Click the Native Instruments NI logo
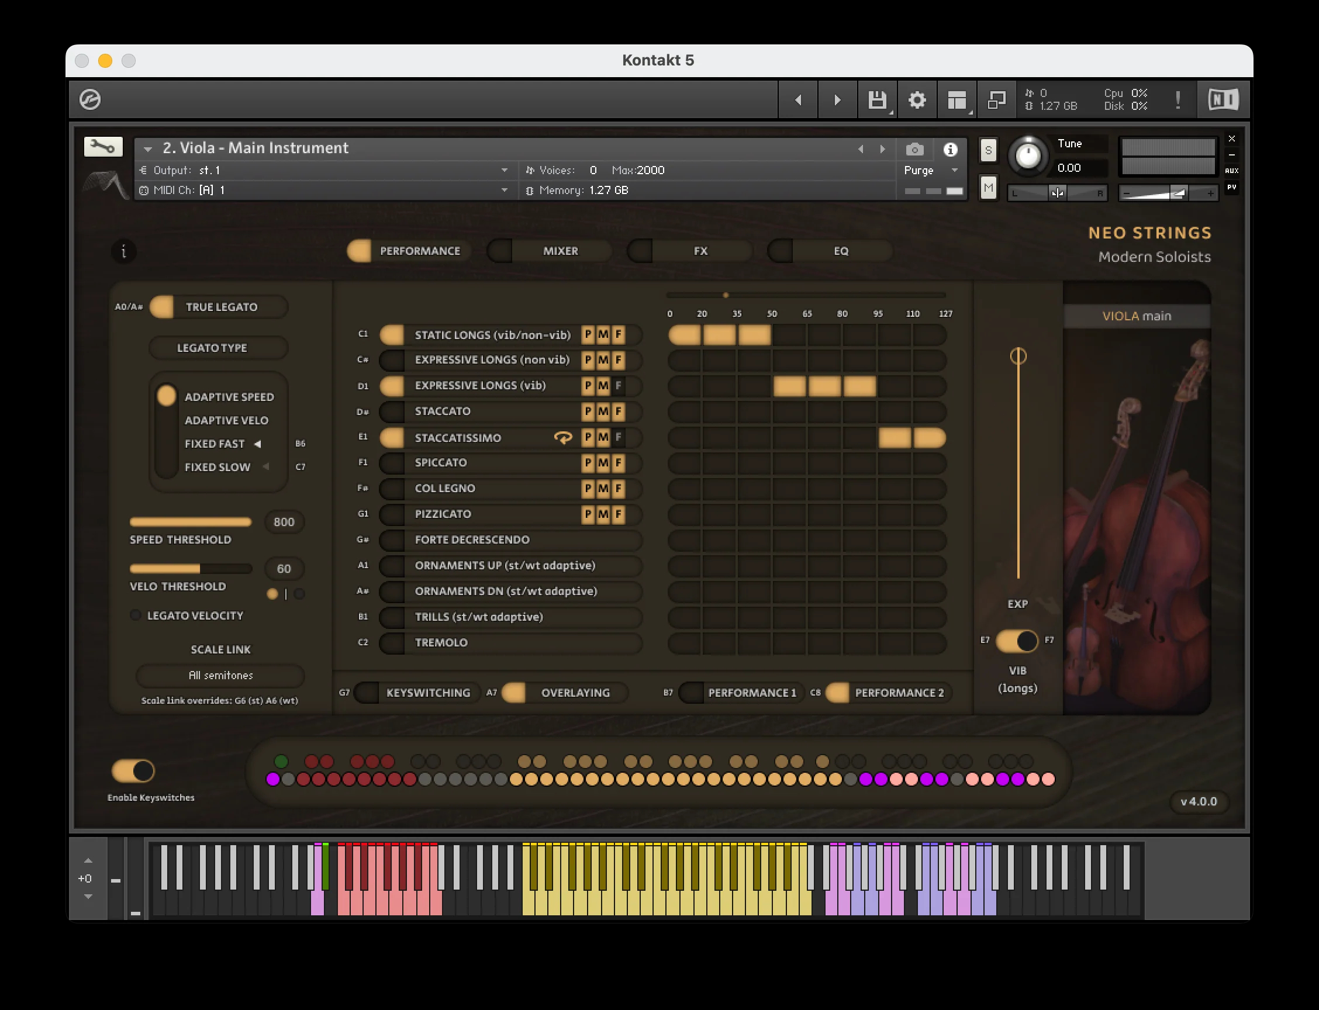This screenshot has height=1010, width=1319. pos(1223,99)
